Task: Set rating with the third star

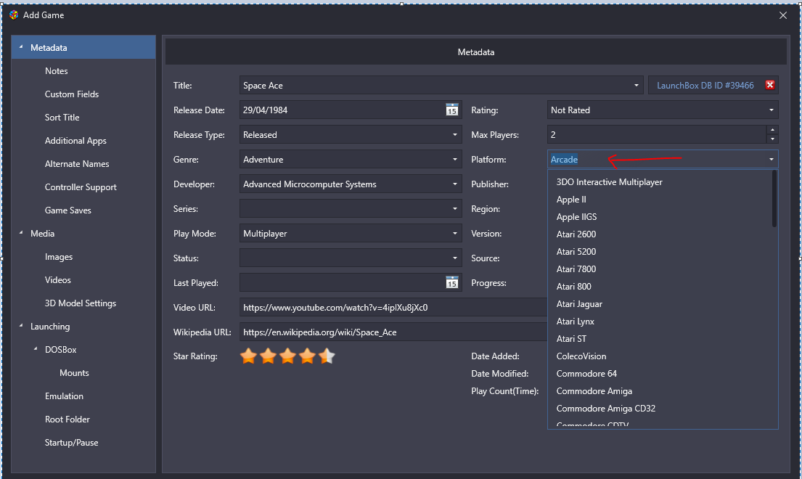Action: coord(287,356)
